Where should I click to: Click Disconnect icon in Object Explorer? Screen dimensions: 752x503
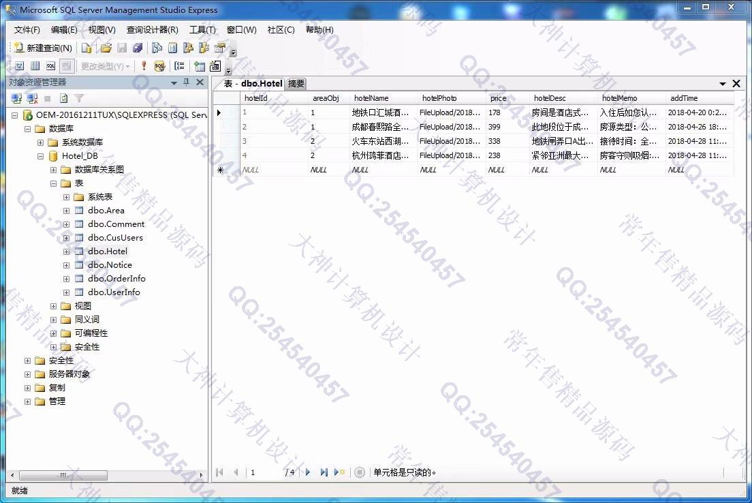tap(32, 98)
